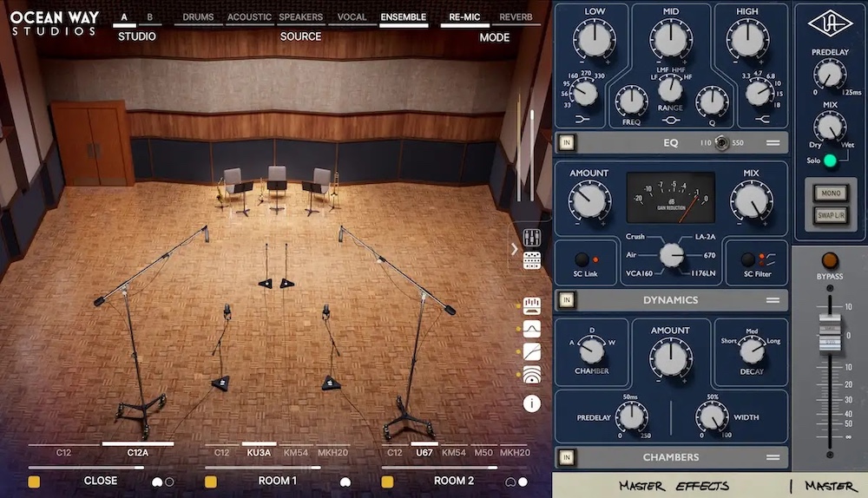868x498 pixels.
Task: Enable the Solo green light
Action: pos(830,161)
